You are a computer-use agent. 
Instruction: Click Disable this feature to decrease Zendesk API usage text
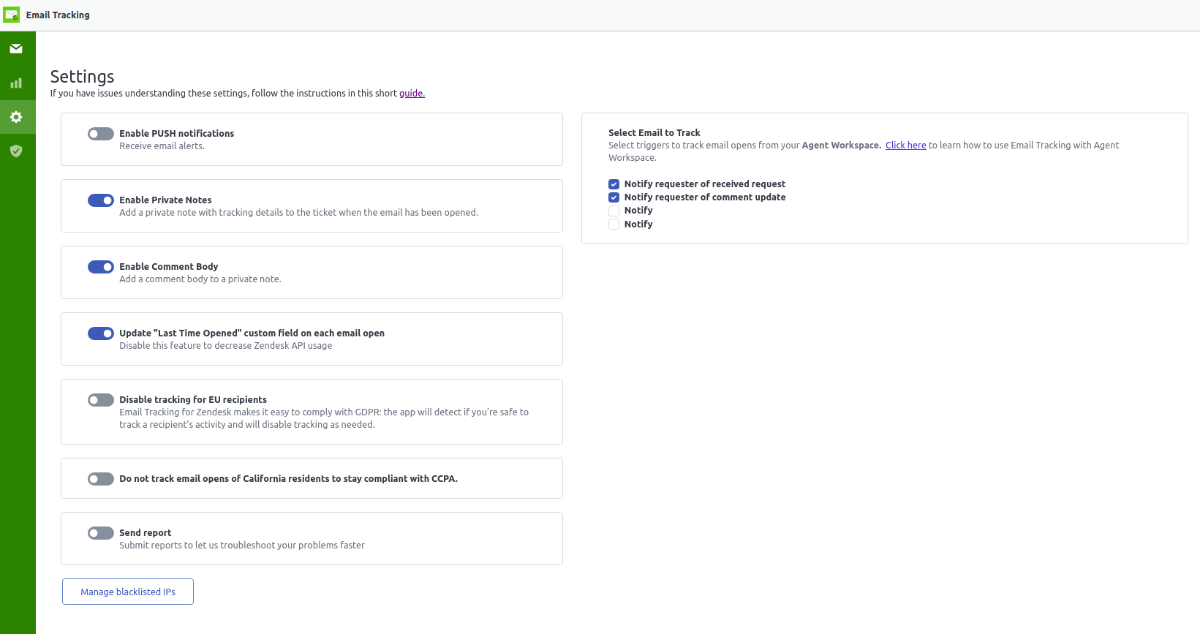coord(226,346)
